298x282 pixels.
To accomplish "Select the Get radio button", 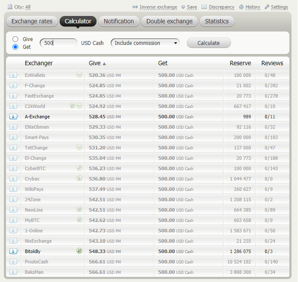I will click(16, 47).
